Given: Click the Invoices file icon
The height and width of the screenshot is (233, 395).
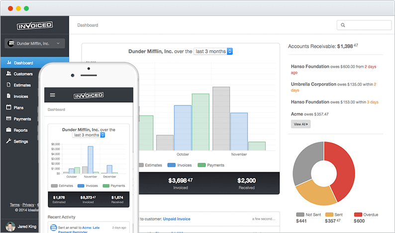Looking at the screenshot, I should click(8, 96).
